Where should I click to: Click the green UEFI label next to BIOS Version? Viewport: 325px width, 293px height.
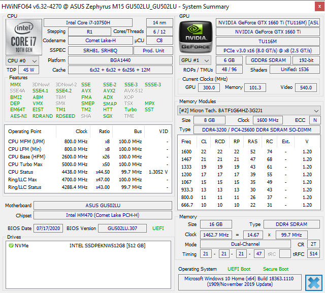click(x=158, y=228)
